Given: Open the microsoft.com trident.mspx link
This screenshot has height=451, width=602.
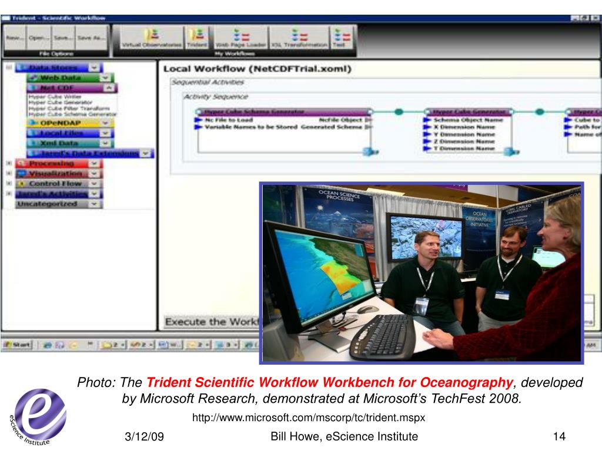Looking at the screenshot, I should coord(308,418).
